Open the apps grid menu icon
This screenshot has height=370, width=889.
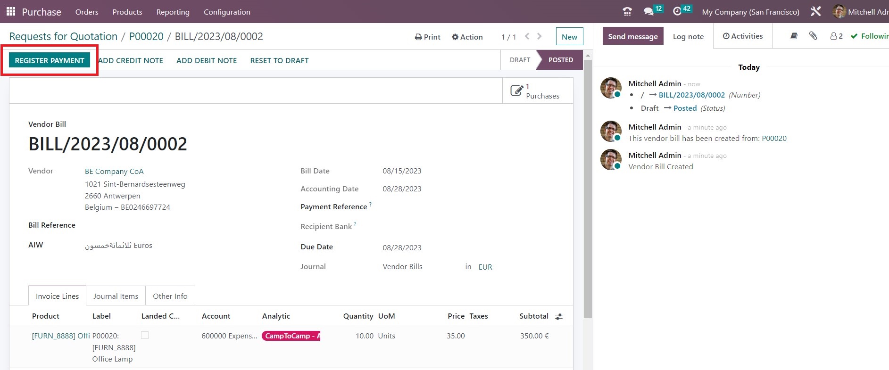pyautogui.click(x=10, y=11)
